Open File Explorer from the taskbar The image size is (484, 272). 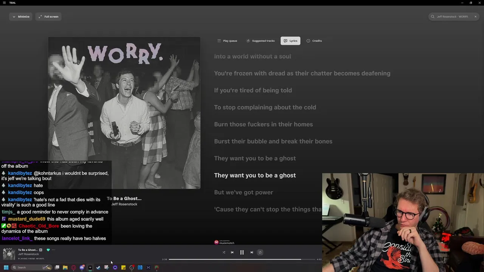pyautogui.click(x=65, y=267)
